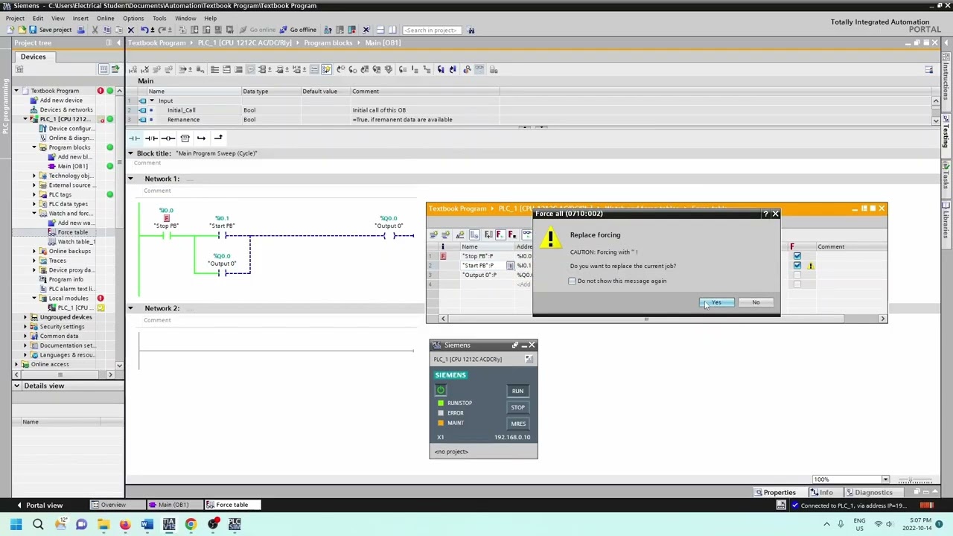953x536 pixels.
Task: Click the Print icon in main toolbar
Action: 83,30
